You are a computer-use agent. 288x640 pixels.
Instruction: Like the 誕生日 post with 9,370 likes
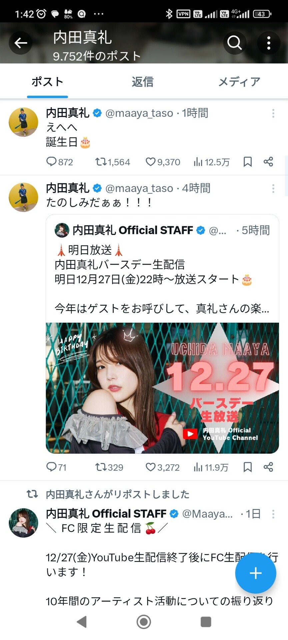coord(163,162)
